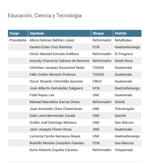
Task: Click the Bloque column header
Action: [x=102, y=33]
